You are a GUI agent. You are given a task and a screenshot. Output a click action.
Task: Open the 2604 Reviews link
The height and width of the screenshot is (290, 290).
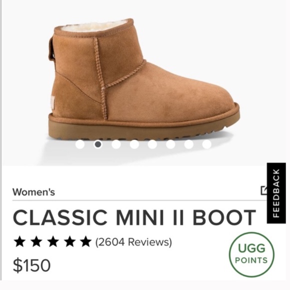pyautogui.click(x=133, y=242)
